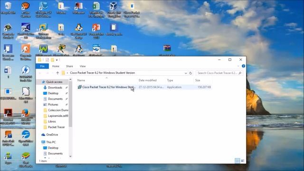Click the navigation pane scroll down arrow

pyautogui.click(x=70, y=156)
